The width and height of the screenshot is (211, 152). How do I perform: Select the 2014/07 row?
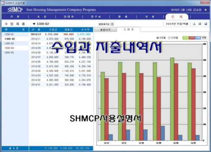click(61, 57)
